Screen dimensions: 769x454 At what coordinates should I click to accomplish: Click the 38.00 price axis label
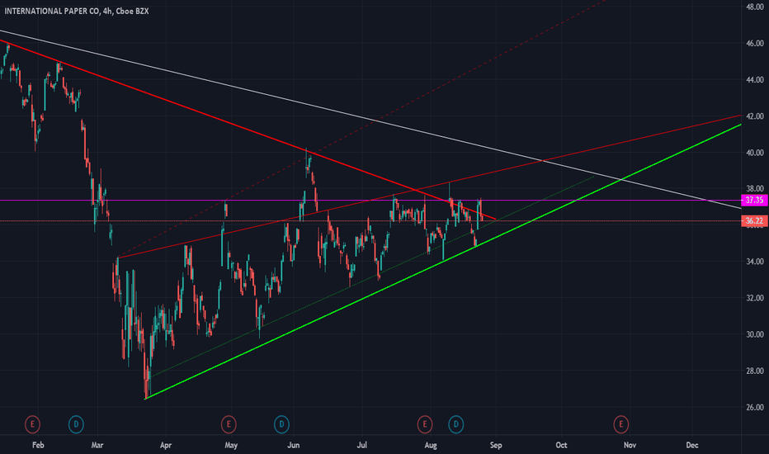pyautogui.click(x=755, y=188)
